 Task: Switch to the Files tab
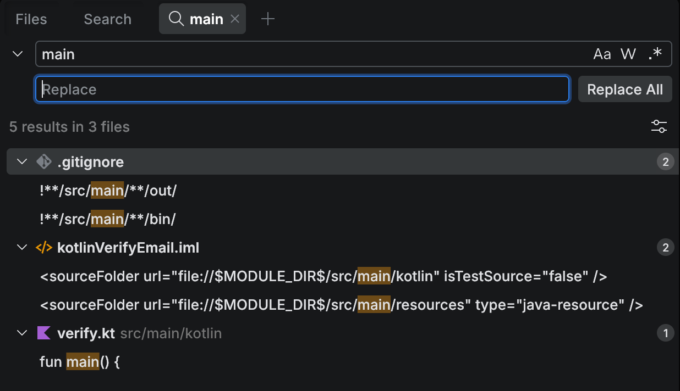point(31,19)
